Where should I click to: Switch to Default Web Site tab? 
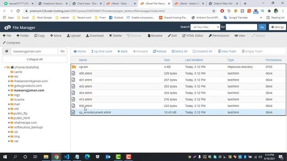pos(223,4)
